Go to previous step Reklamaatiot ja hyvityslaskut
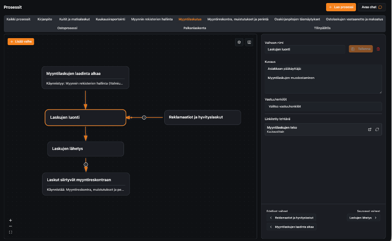The image size is (392, 241). [x=291, y=218]
